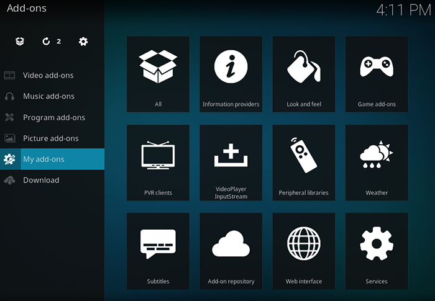Select My add-ons in sidebar

pos(52,159)
